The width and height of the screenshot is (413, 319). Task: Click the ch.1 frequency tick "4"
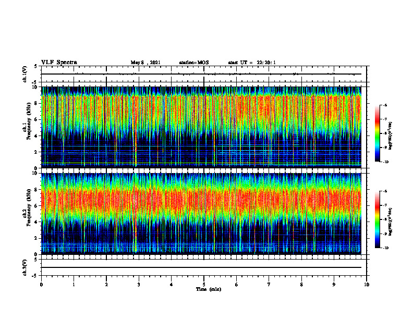click(x=37, y=136)
